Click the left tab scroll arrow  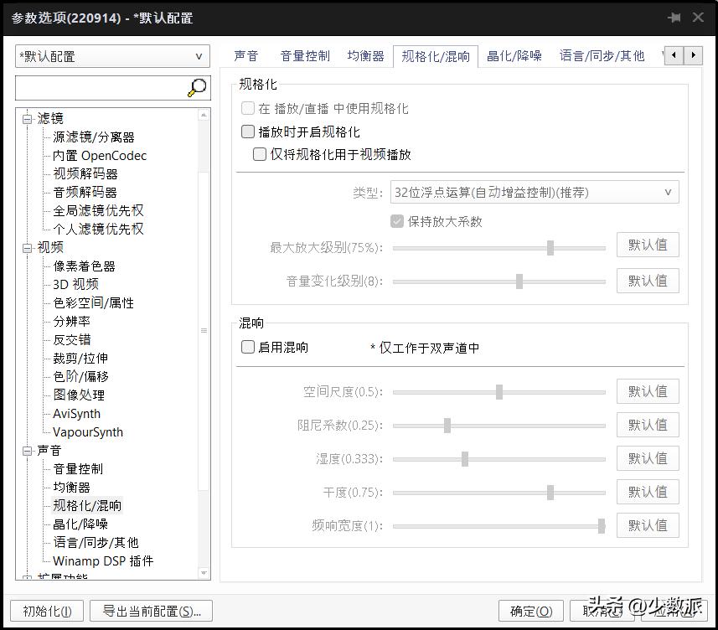point(674,55)
